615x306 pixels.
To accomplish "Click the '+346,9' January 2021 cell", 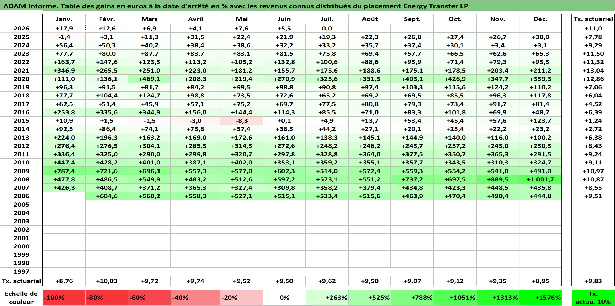I will pyautogui.click(x=64, y=71).
